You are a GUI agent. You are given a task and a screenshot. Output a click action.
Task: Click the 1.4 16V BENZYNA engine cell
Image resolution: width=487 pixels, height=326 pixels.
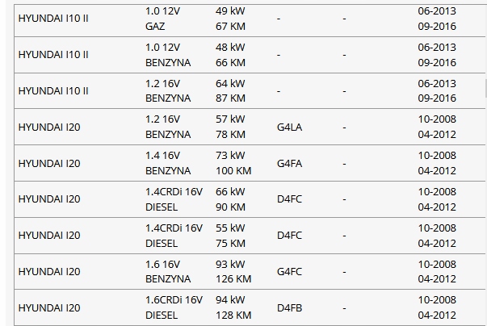(167, 164)
